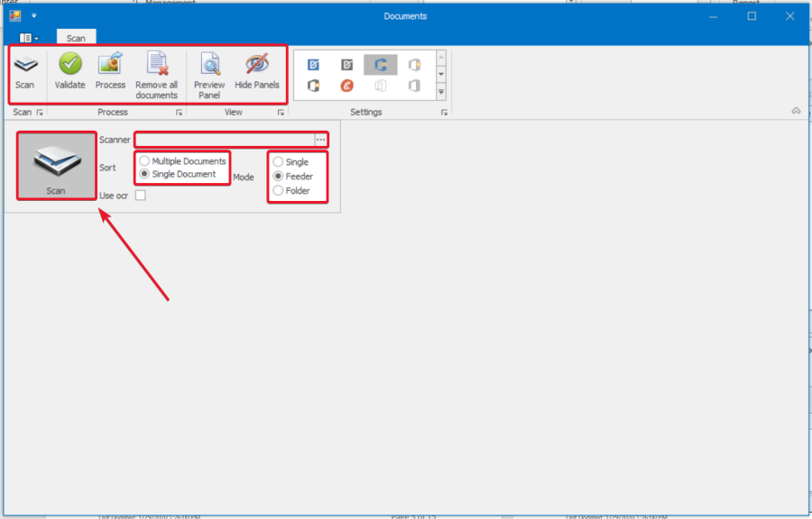This screenshot has height=519, width=812.
Task: Open the Process group dialog launcher
Action: 180,113
